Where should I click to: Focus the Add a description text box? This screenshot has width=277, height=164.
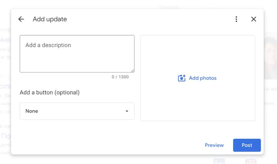click(77, 54)
